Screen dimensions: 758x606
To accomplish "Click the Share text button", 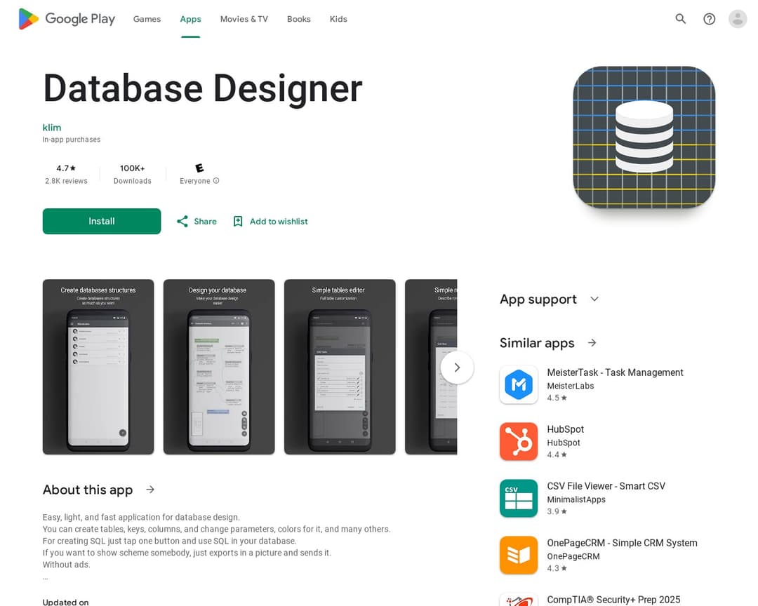I will point(206,222).
